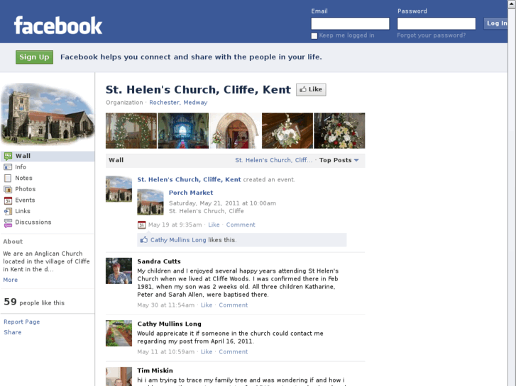Screen dimensions: 516x386
Task: Click Sandra Cutts name
Action: pos(159,261)
